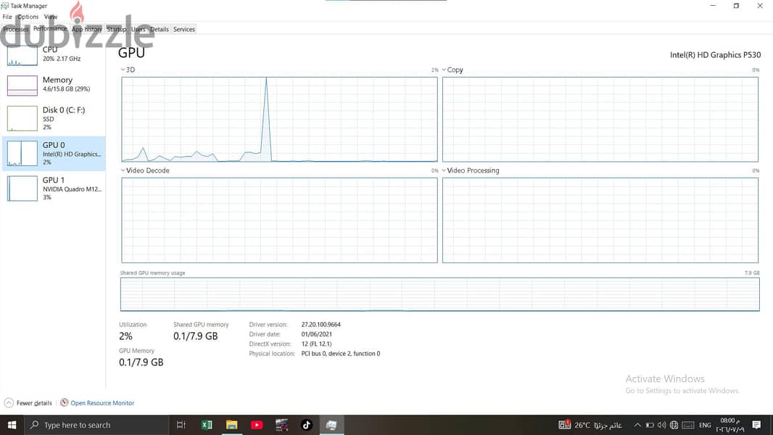The width and height of the screenshot is (773, 435).
Task: Click the Copy engine graph
Action: click(x=600, y=119)
